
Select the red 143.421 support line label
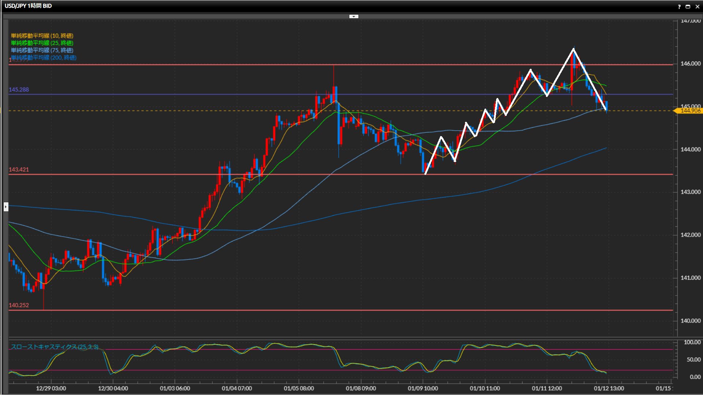(x=19, y=169)
